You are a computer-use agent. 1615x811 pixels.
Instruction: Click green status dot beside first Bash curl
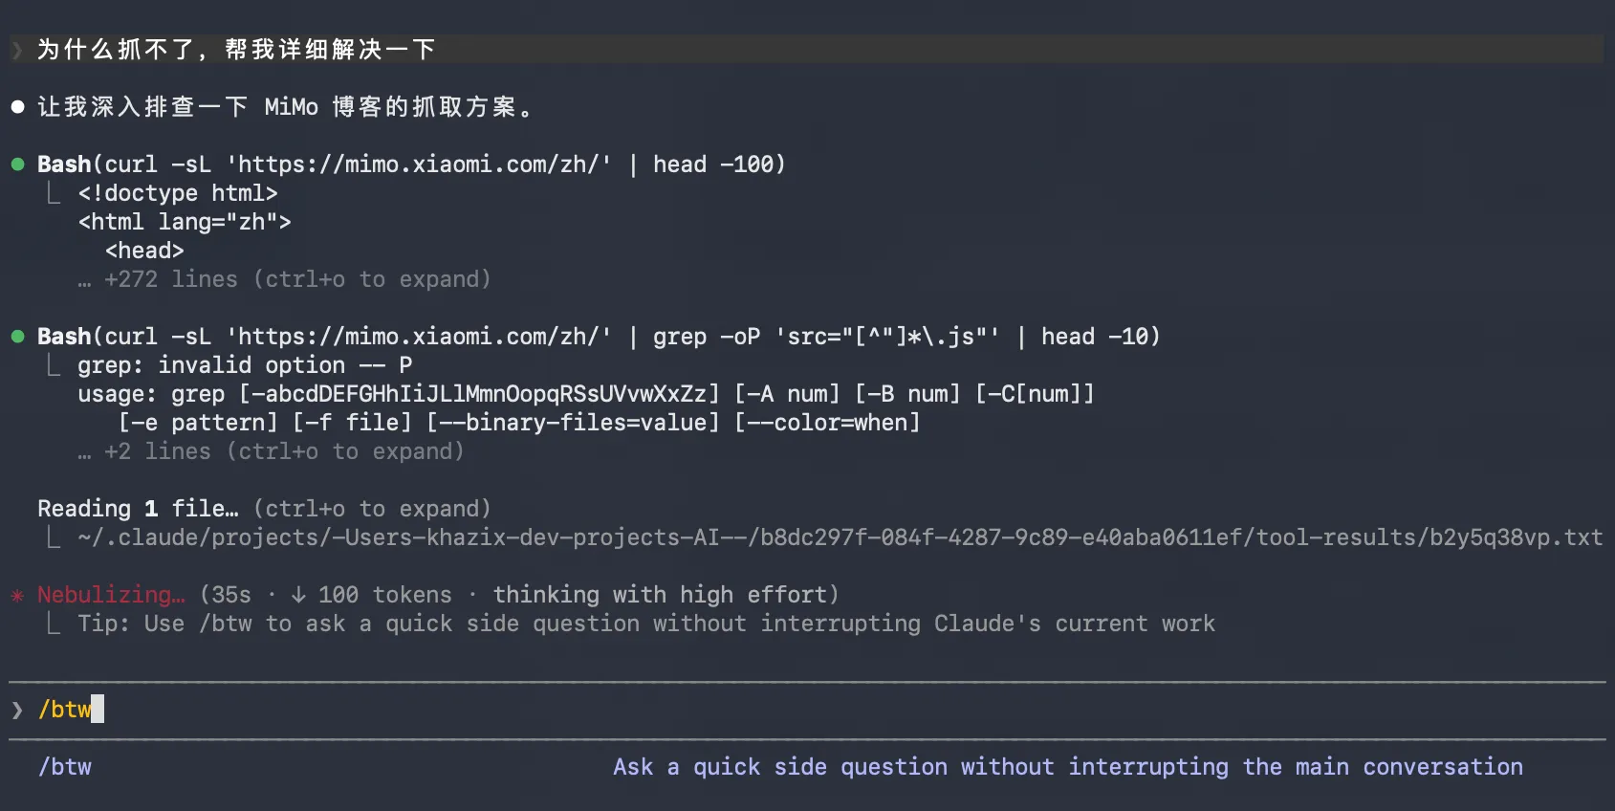(17, 164)
